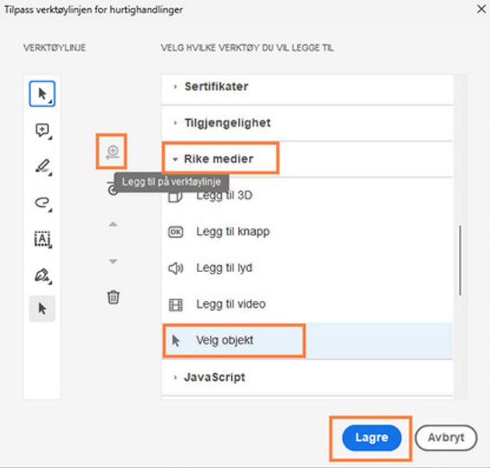Click the move down arrow
Viewport: 490px width, 468px height.
click(x=113, y=261)
